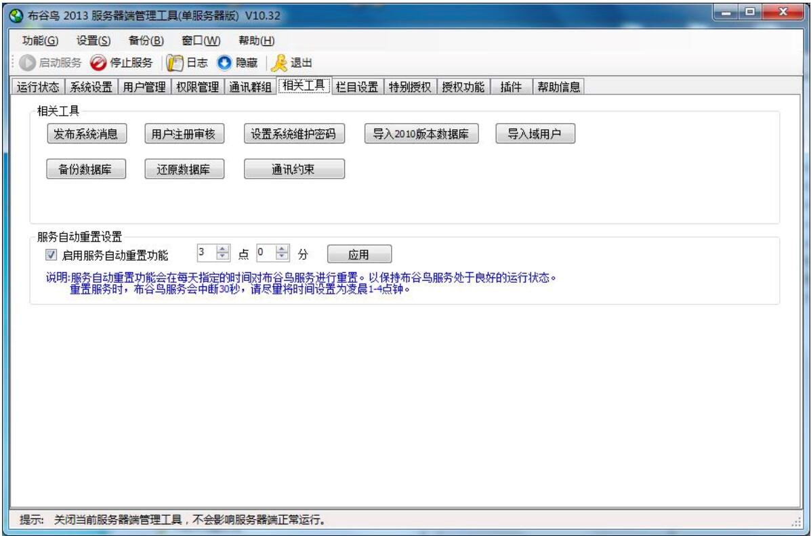Viewport: 811px width, 536px height.
Task: Close the 布谷鸟 management window
Action: click(782, 12)
